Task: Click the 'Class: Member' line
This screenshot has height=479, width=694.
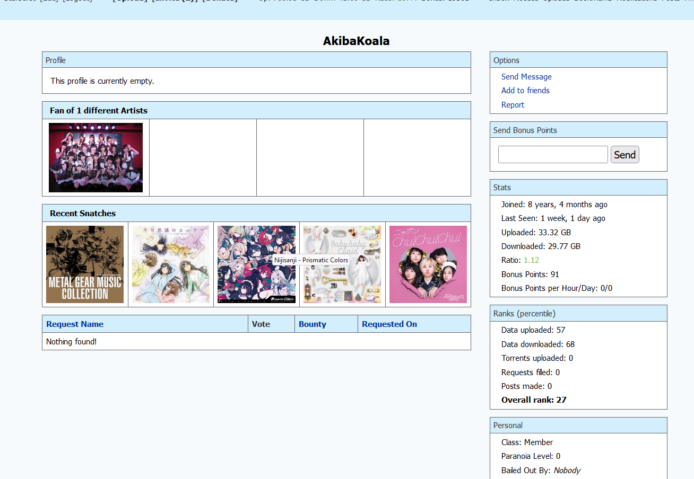Action: pos(527,442)
